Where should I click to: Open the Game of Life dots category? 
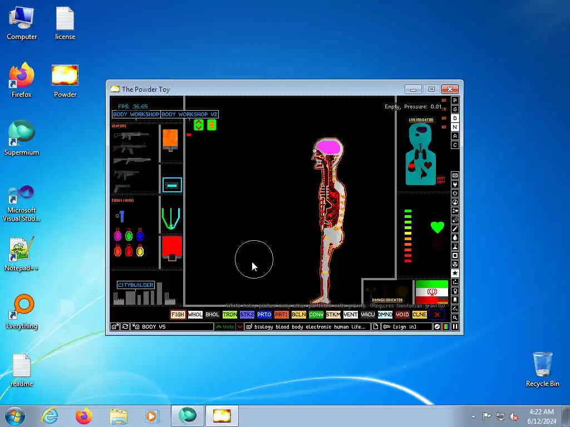[455, 282]
